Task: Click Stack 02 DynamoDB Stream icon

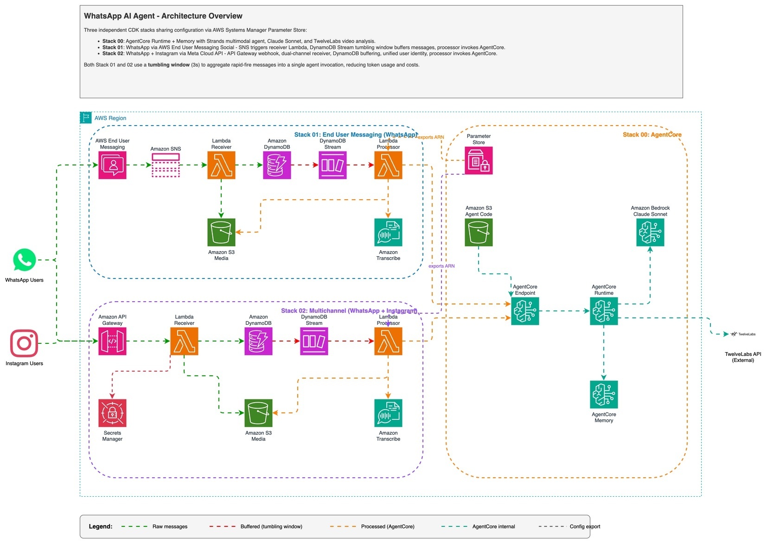Action: (314, 341)
